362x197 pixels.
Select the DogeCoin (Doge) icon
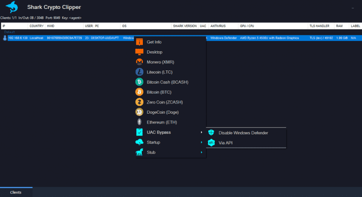click(x=139, y=112)
